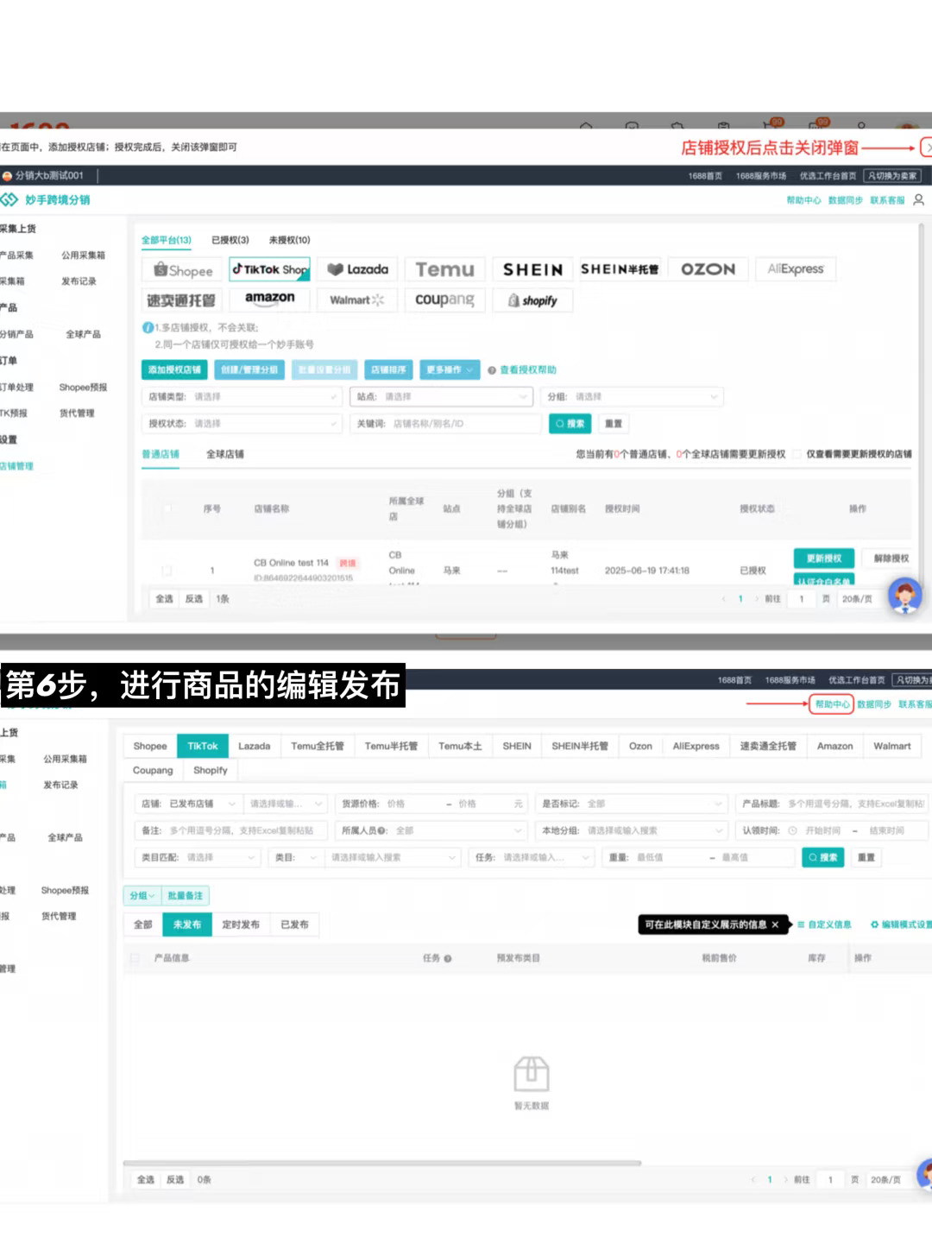Choose the 速卖通托管 platform logo card
The image size is (932, 1243).
[x=182, y=300]
